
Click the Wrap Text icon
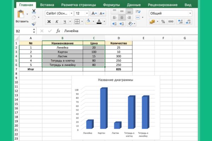click(138, 12)
